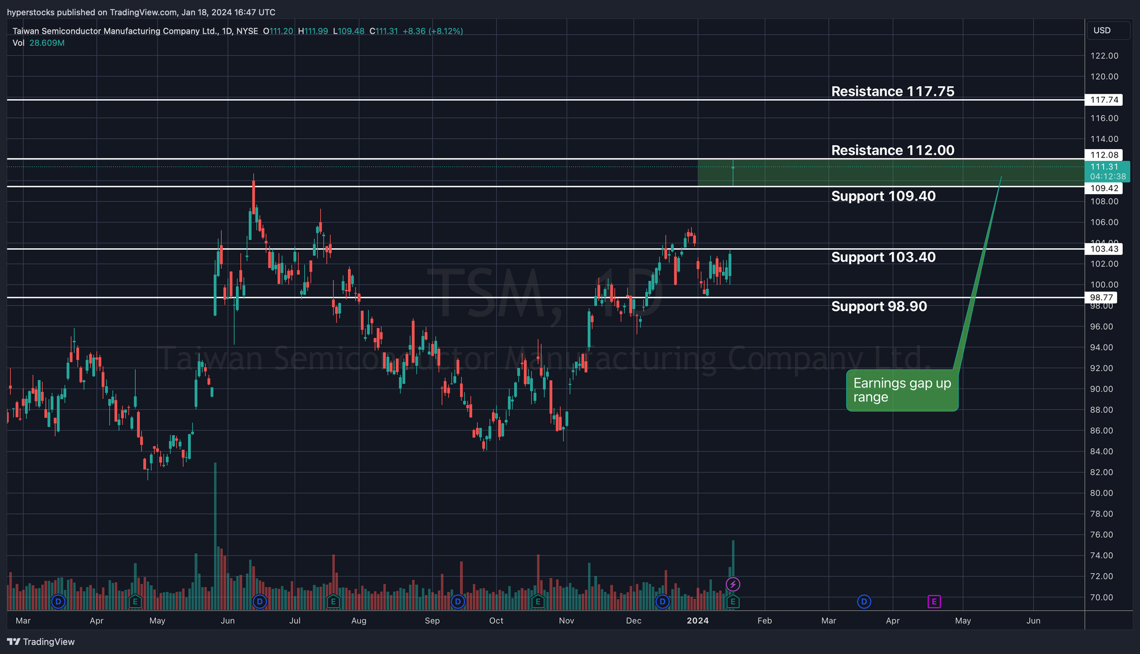The height and width of the screenshot is (654, 1140).
Task: Click the TradingView logo at bottom left
Action: point(41,642)
